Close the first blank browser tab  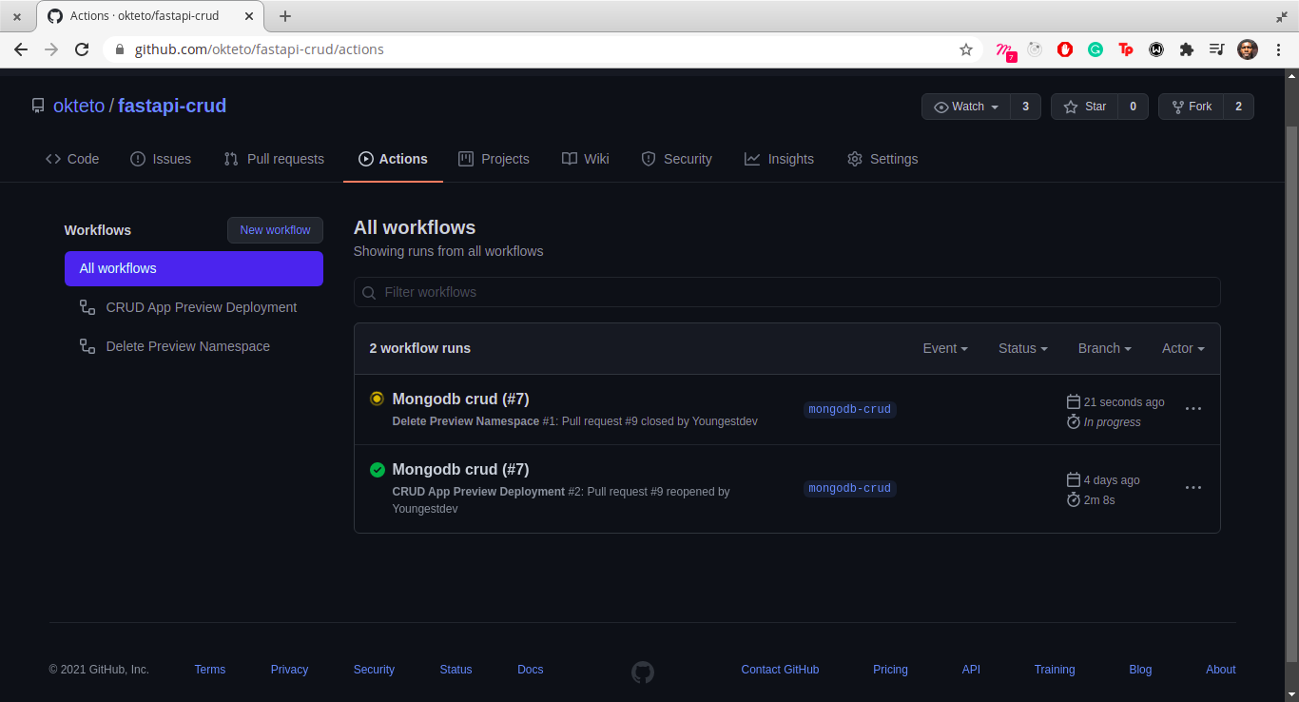tap(17, 16)
